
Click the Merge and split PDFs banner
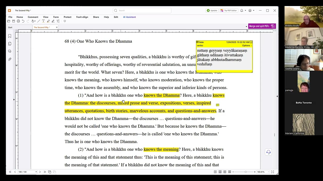pos(262,26)
